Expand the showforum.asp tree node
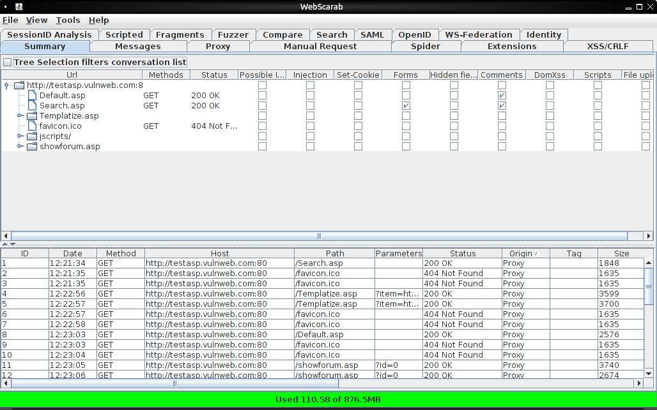This screenshot has width=657, height=410. click(20, 146)
